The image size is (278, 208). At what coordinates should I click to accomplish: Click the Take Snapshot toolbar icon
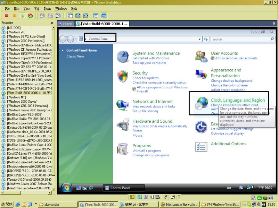coord(42,16)
